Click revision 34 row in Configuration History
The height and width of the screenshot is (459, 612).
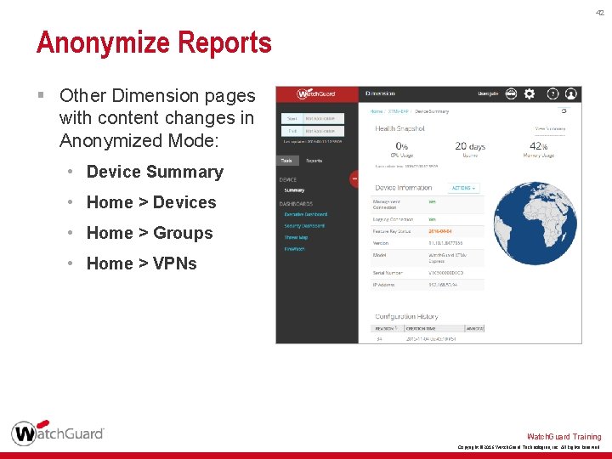(x=428, y=339)
